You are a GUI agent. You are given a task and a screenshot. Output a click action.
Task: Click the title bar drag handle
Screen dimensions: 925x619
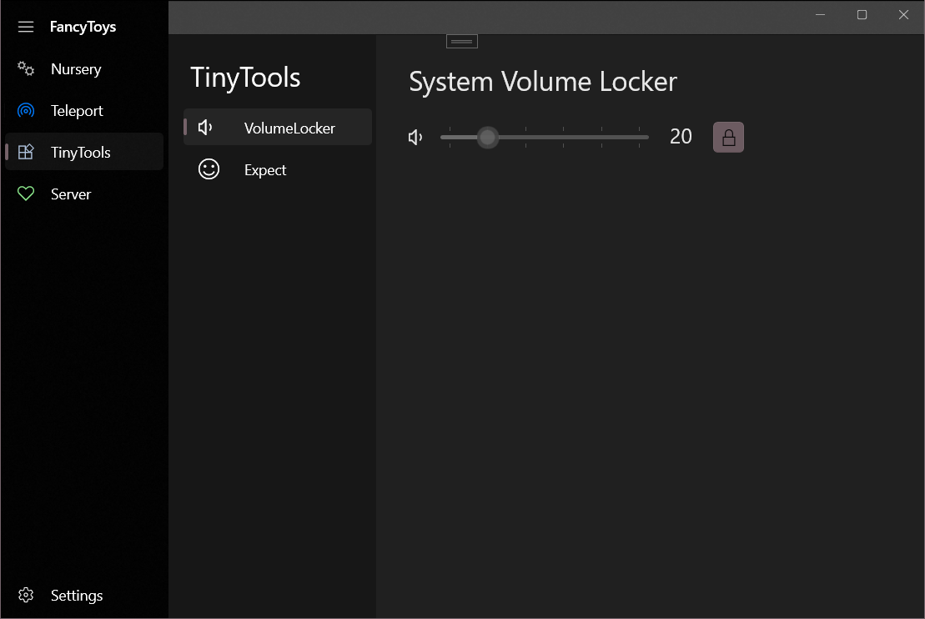(x=461, y=40)
